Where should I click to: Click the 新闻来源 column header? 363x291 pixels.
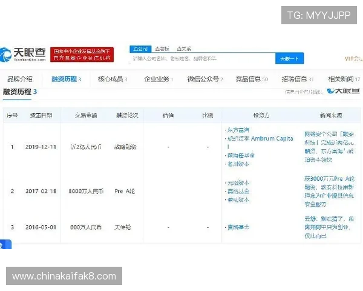tap(331, 115)
